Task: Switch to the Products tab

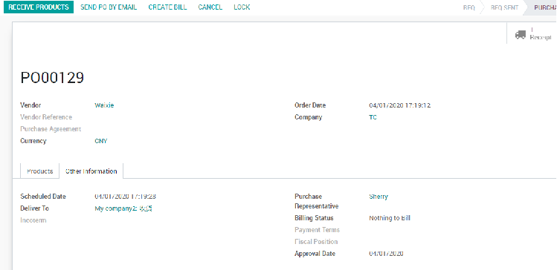Action: [40, 171]
